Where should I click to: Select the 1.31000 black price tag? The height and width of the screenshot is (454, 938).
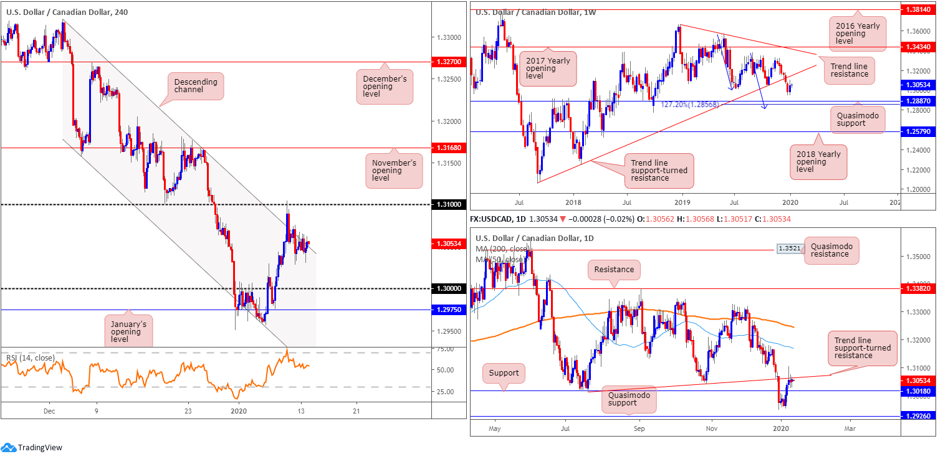coord(447,204)
